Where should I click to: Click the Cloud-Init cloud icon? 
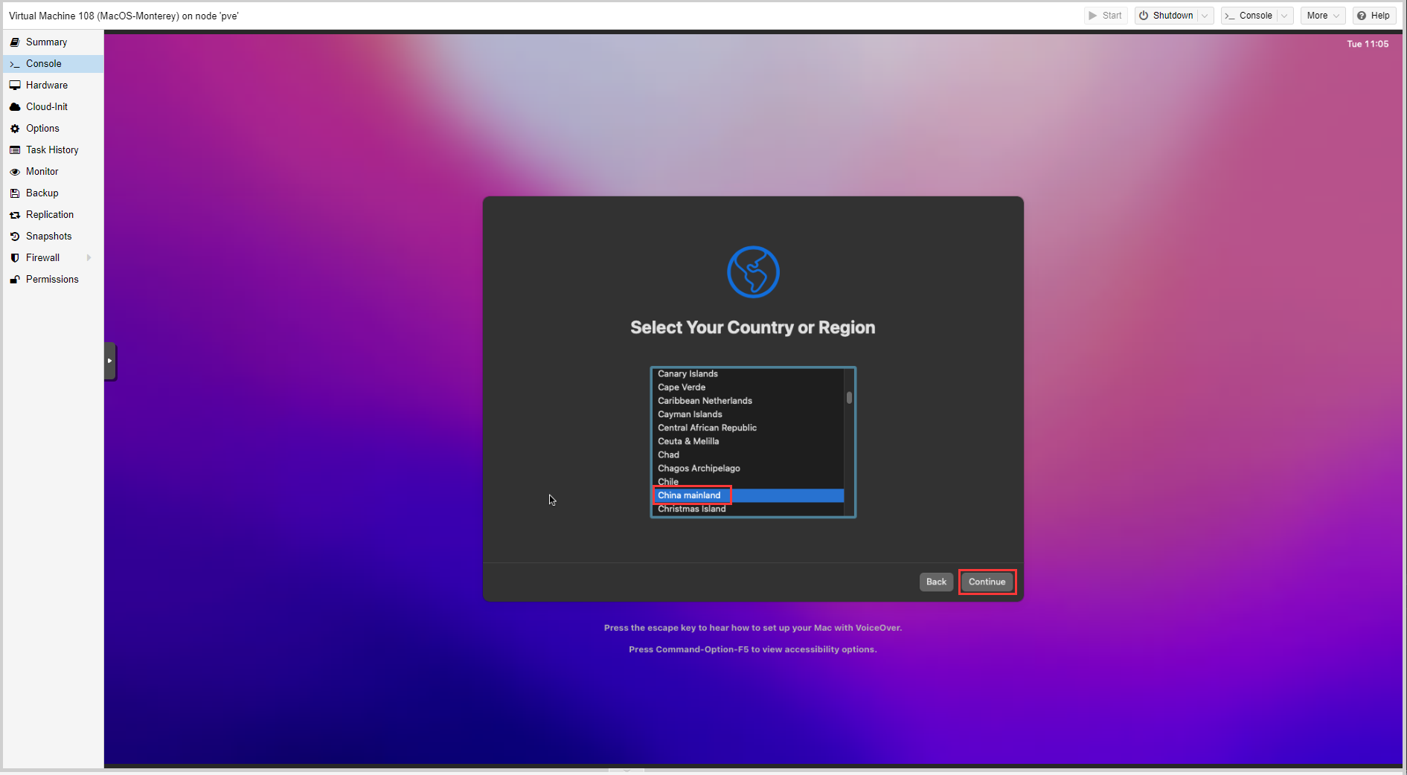click(x=15, y=107)
